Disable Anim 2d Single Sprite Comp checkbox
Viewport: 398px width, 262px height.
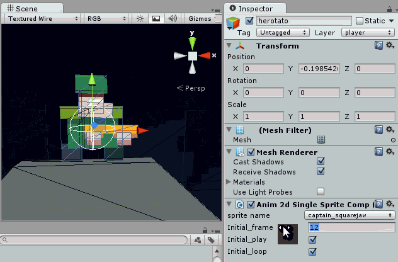(x=251, y=204)
